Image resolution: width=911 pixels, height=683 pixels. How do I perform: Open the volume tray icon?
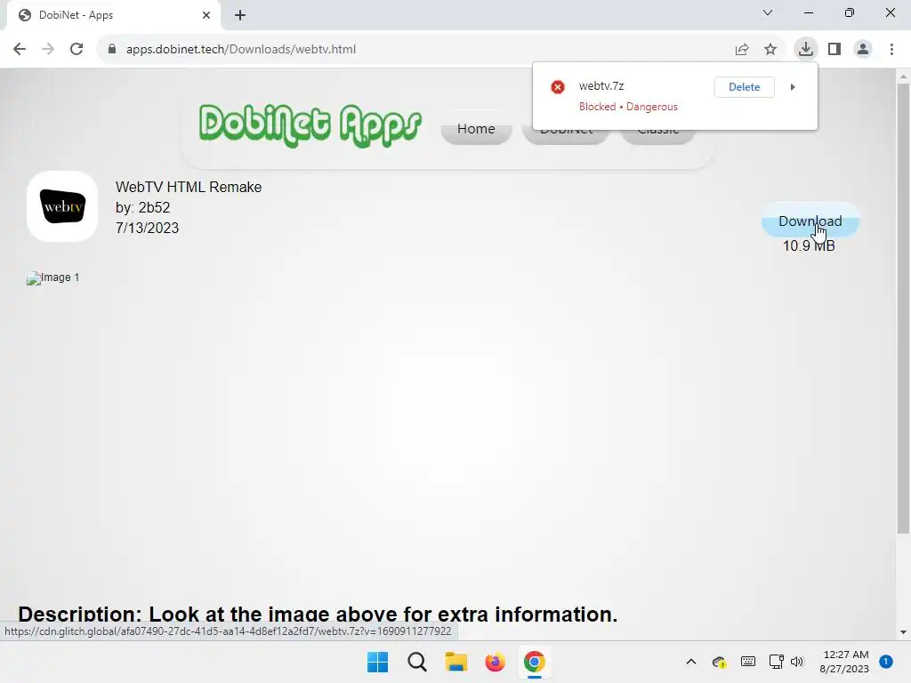pyautogui.click(x=797, y=662)
